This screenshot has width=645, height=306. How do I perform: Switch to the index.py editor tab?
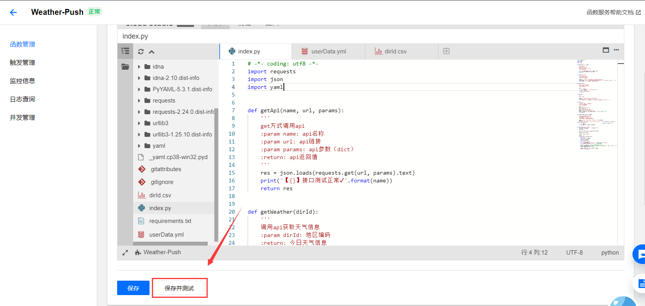[x=255, y=51]
